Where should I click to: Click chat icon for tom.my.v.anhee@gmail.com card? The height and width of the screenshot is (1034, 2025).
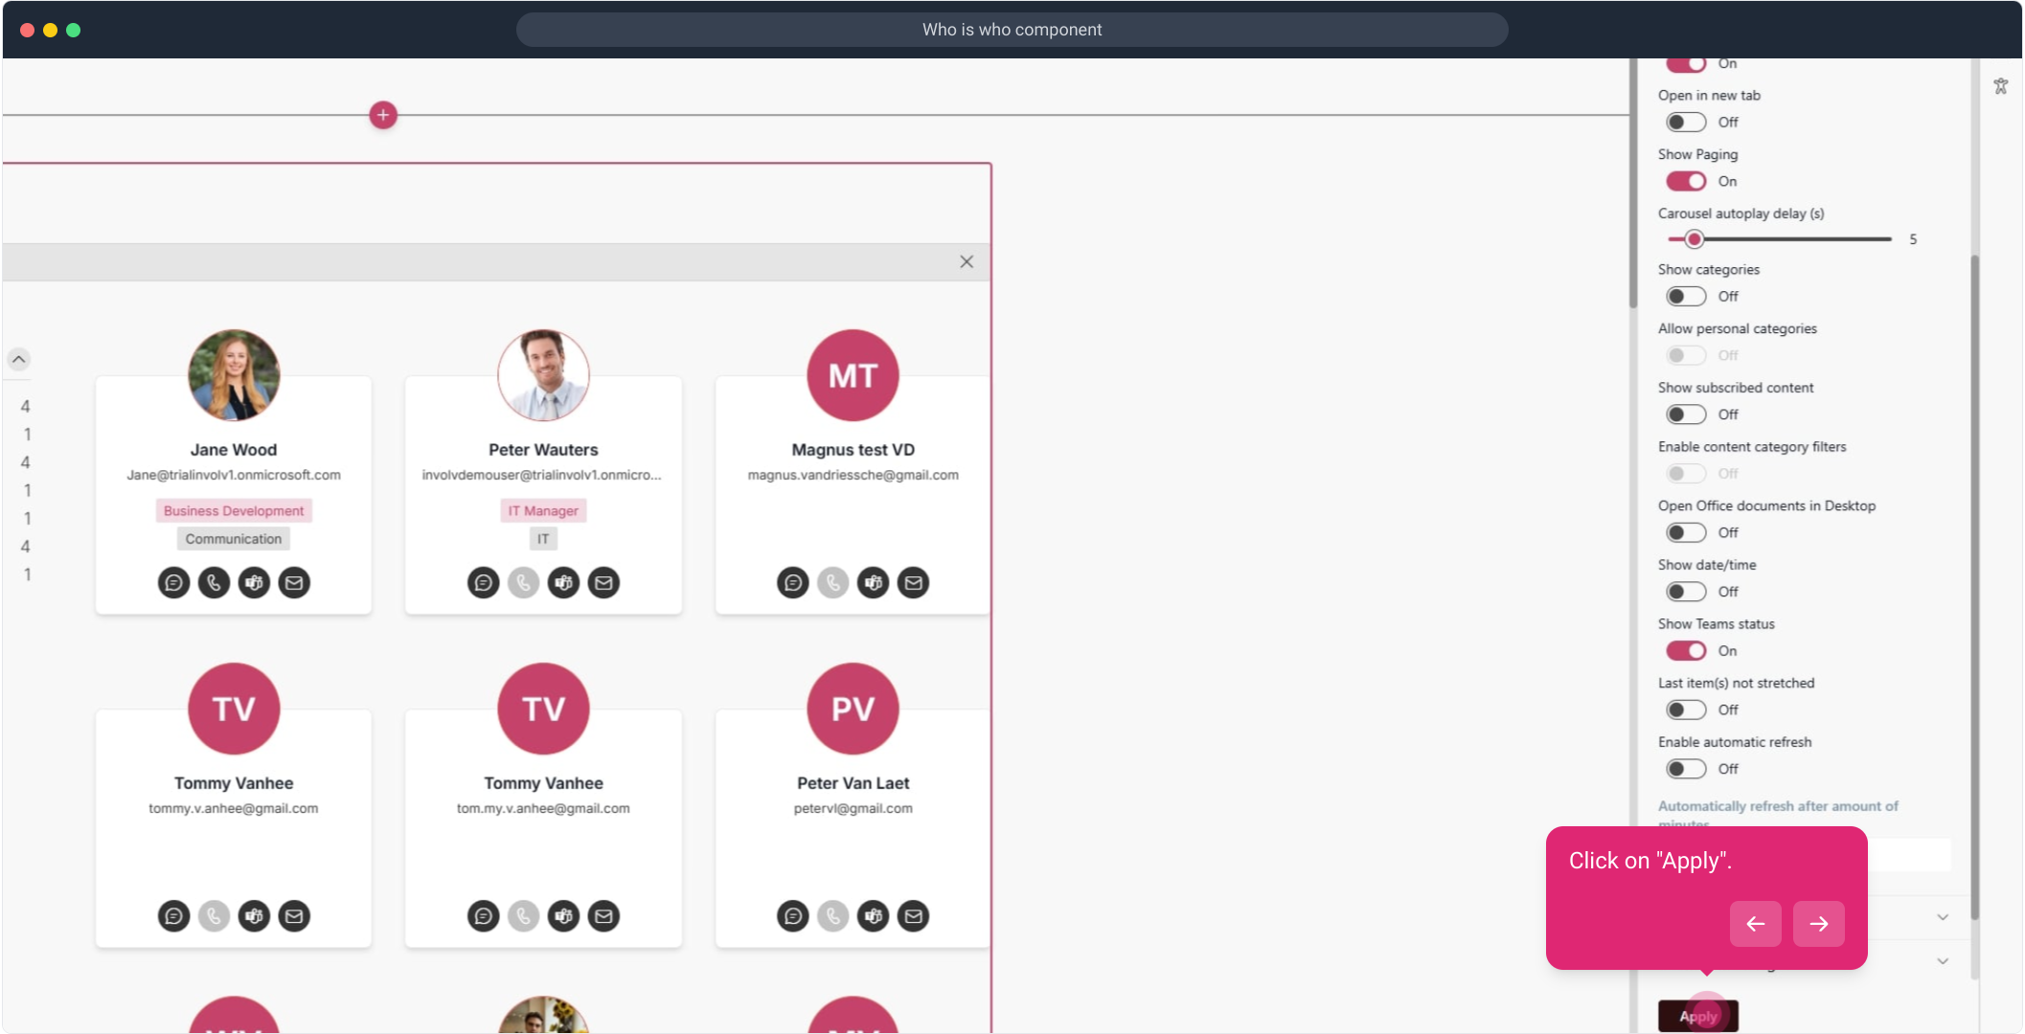tap(483, 916)
